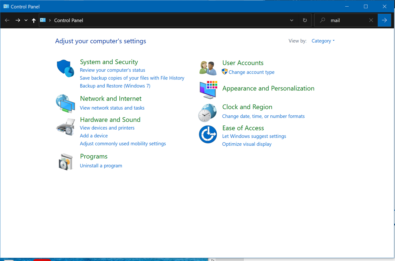Clear the search box with X

(371, 20)
